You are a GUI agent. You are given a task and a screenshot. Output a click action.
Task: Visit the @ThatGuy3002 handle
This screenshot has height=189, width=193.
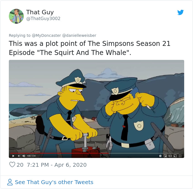(43, 18)
